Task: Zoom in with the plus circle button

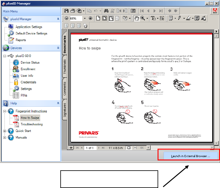Action: [91, 18]
